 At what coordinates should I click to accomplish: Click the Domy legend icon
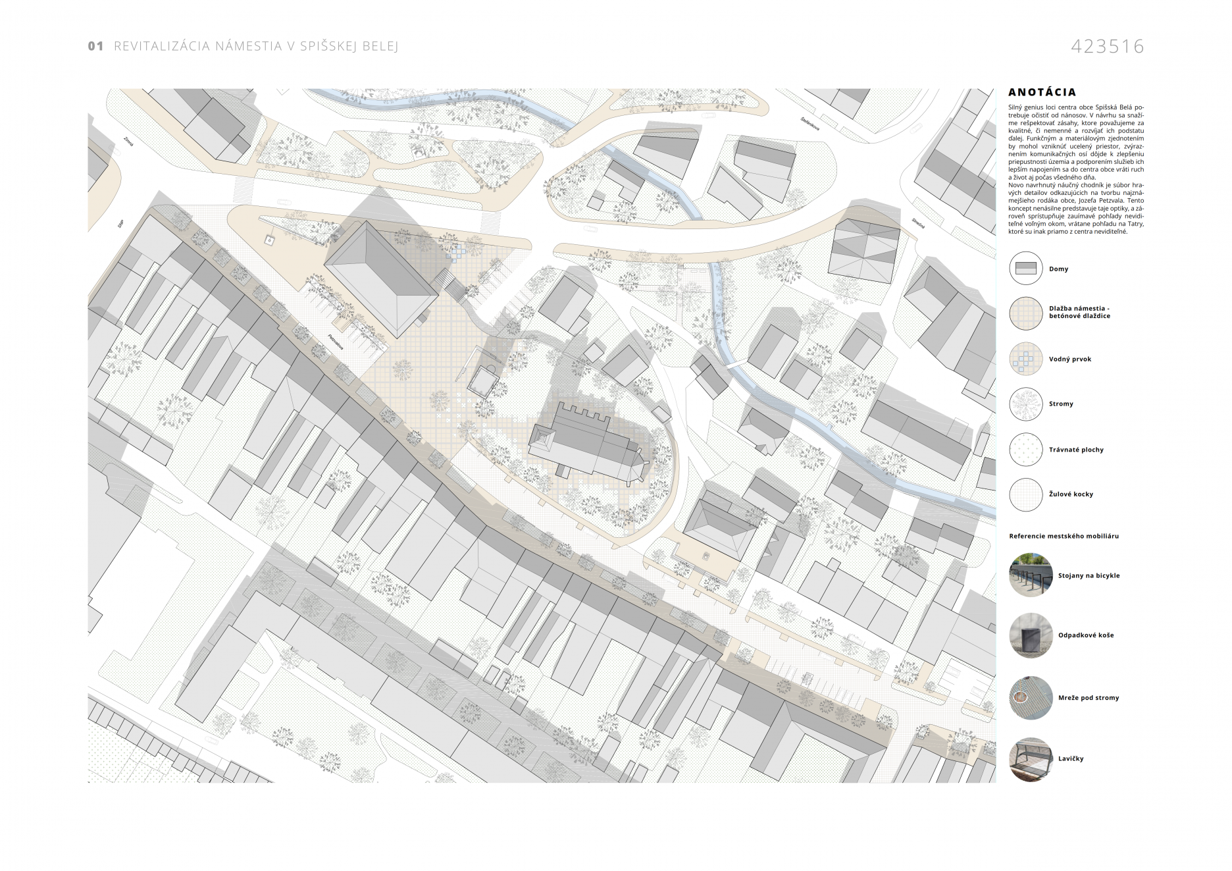(x=1026, y=269)
